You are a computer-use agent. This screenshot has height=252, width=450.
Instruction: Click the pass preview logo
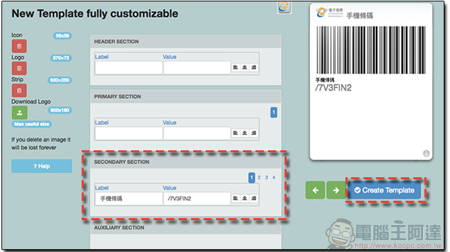point(329,12)
